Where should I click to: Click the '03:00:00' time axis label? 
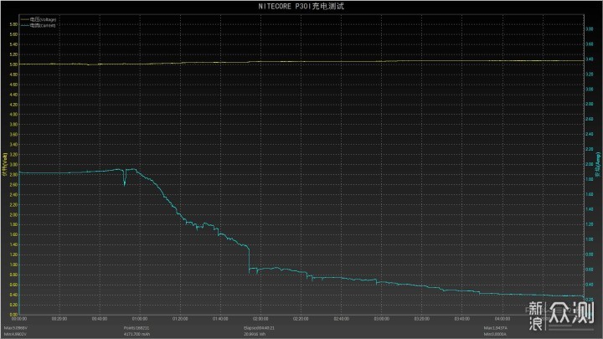point(382,319)
